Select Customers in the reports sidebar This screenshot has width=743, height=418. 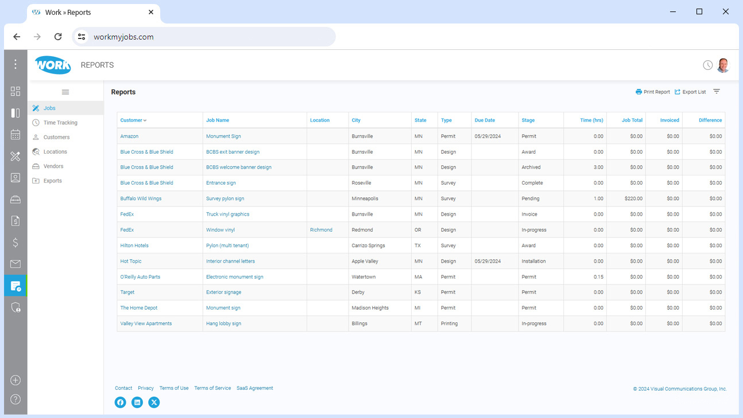65,137
